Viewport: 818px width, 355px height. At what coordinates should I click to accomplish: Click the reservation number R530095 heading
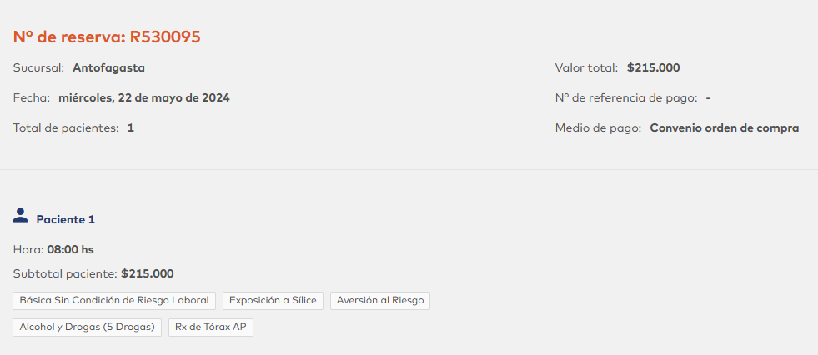[x=107, y=37]
